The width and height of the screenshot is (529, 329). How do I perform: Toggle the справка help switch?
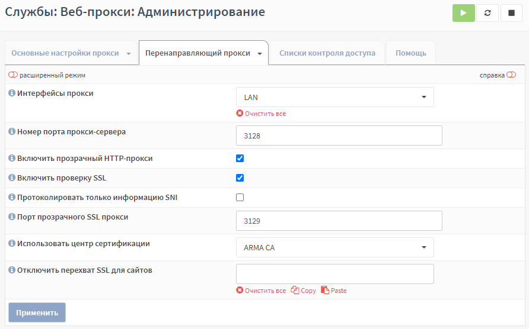tap(511, 75)
